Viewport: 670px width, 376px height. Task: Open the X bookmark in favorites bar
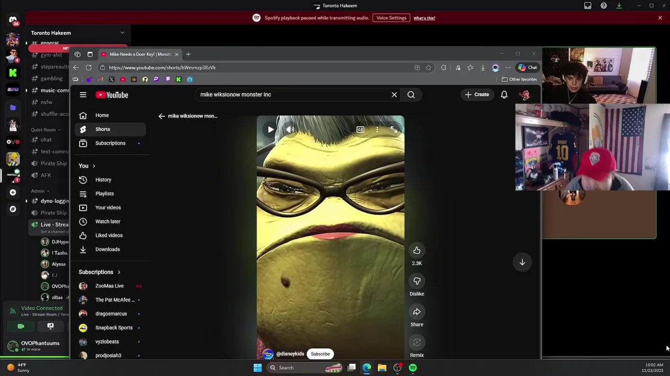point(111,79)
